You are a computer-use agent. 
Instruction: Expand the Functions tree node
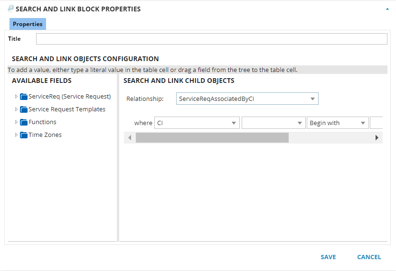click(x=16, y=122)
